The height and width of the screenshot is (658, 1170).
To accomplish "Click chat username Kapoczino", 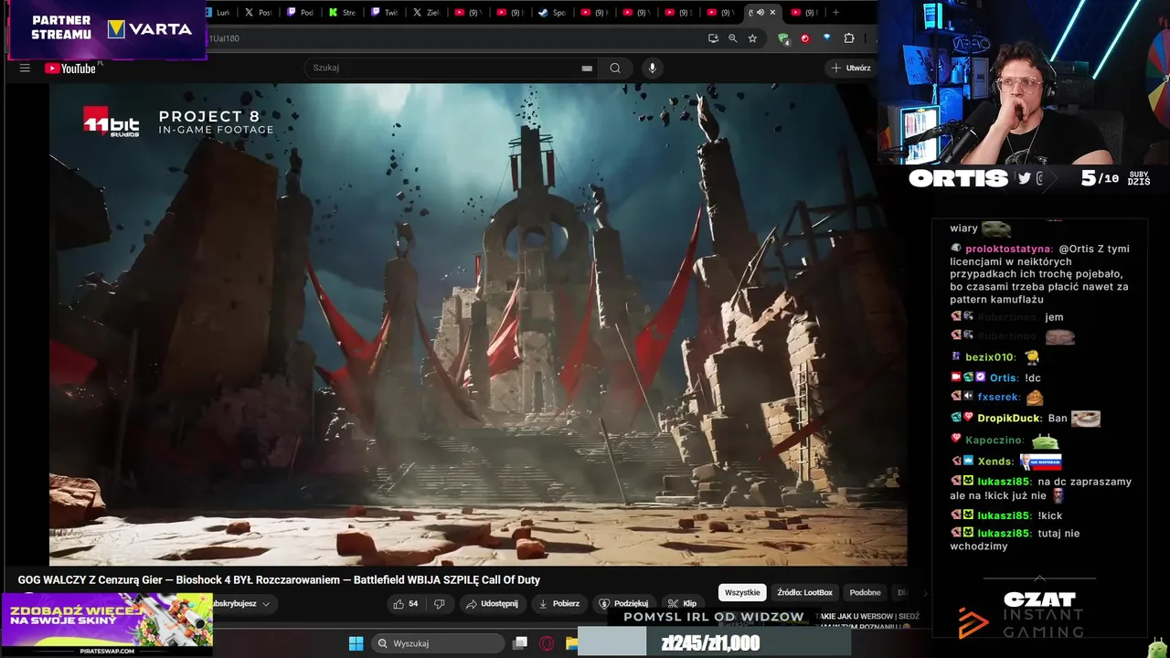I will pos(994,440).
